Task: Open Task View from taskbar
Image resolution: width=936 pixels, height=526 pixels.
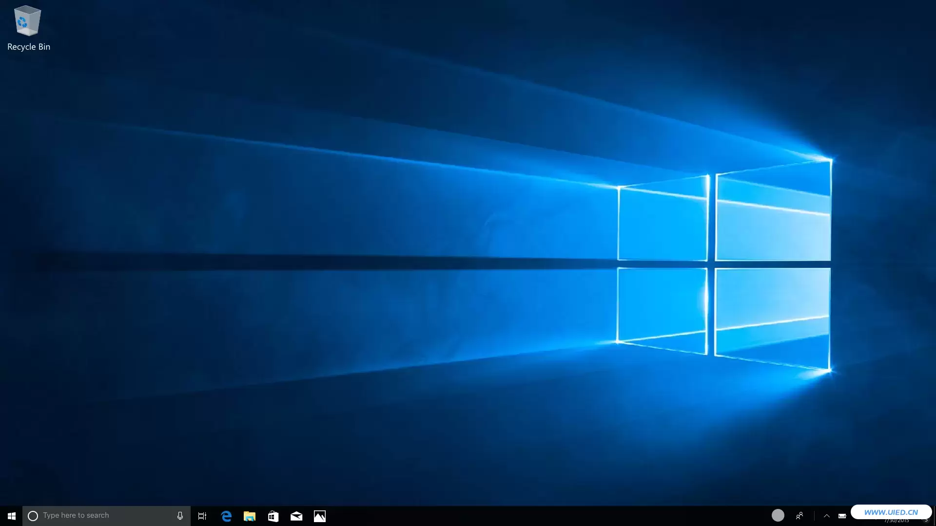Action: click(202, 516)
